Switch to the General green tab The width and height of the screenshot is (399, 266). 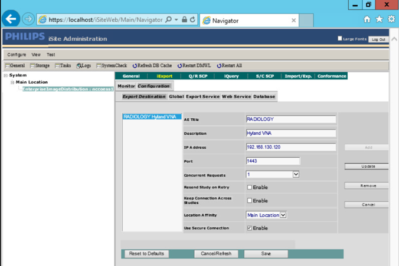tap(131, 76)
